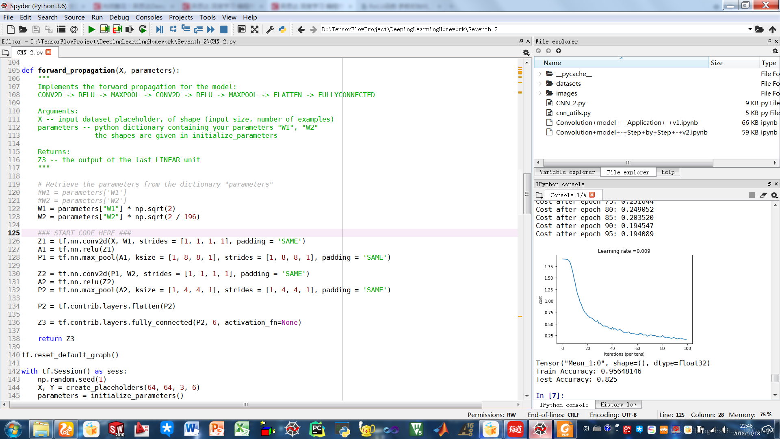Screen dimensions: 780x439
Task: Click Run selection or current line icon
Action: [x=130, y=29]
